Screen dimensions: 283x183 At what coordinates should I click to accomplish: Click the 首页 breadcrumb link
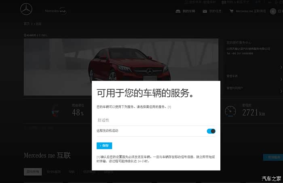coord(26,24)
